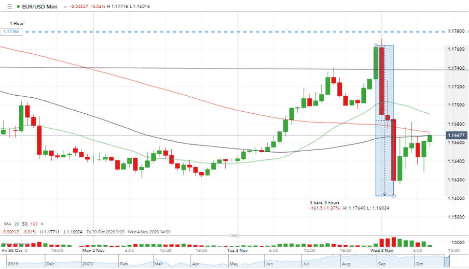This screenshot has width=469, height=269.
Task: Click Feb in the bottom navigator
Action: [x=123, y=264]
